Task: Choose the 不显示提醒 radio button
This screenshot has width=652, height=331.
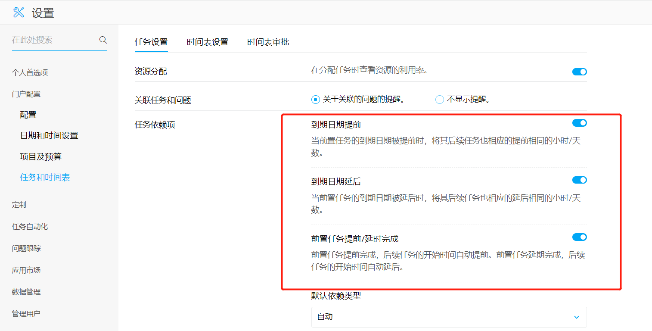Action: (x=440, y=100)
